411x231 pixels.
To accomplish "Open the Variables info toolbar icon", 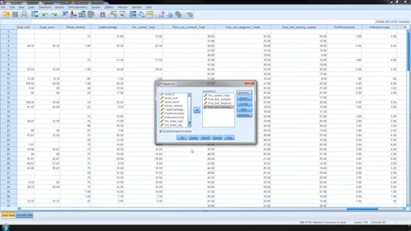I will pos(82,15).
